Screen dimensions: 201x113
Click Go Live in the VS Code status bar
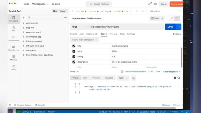coord(162,112)
